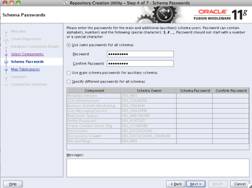This screenshot has height=188, width=252.
Task: Click the Messages text area
Action: tap(157, 168)
